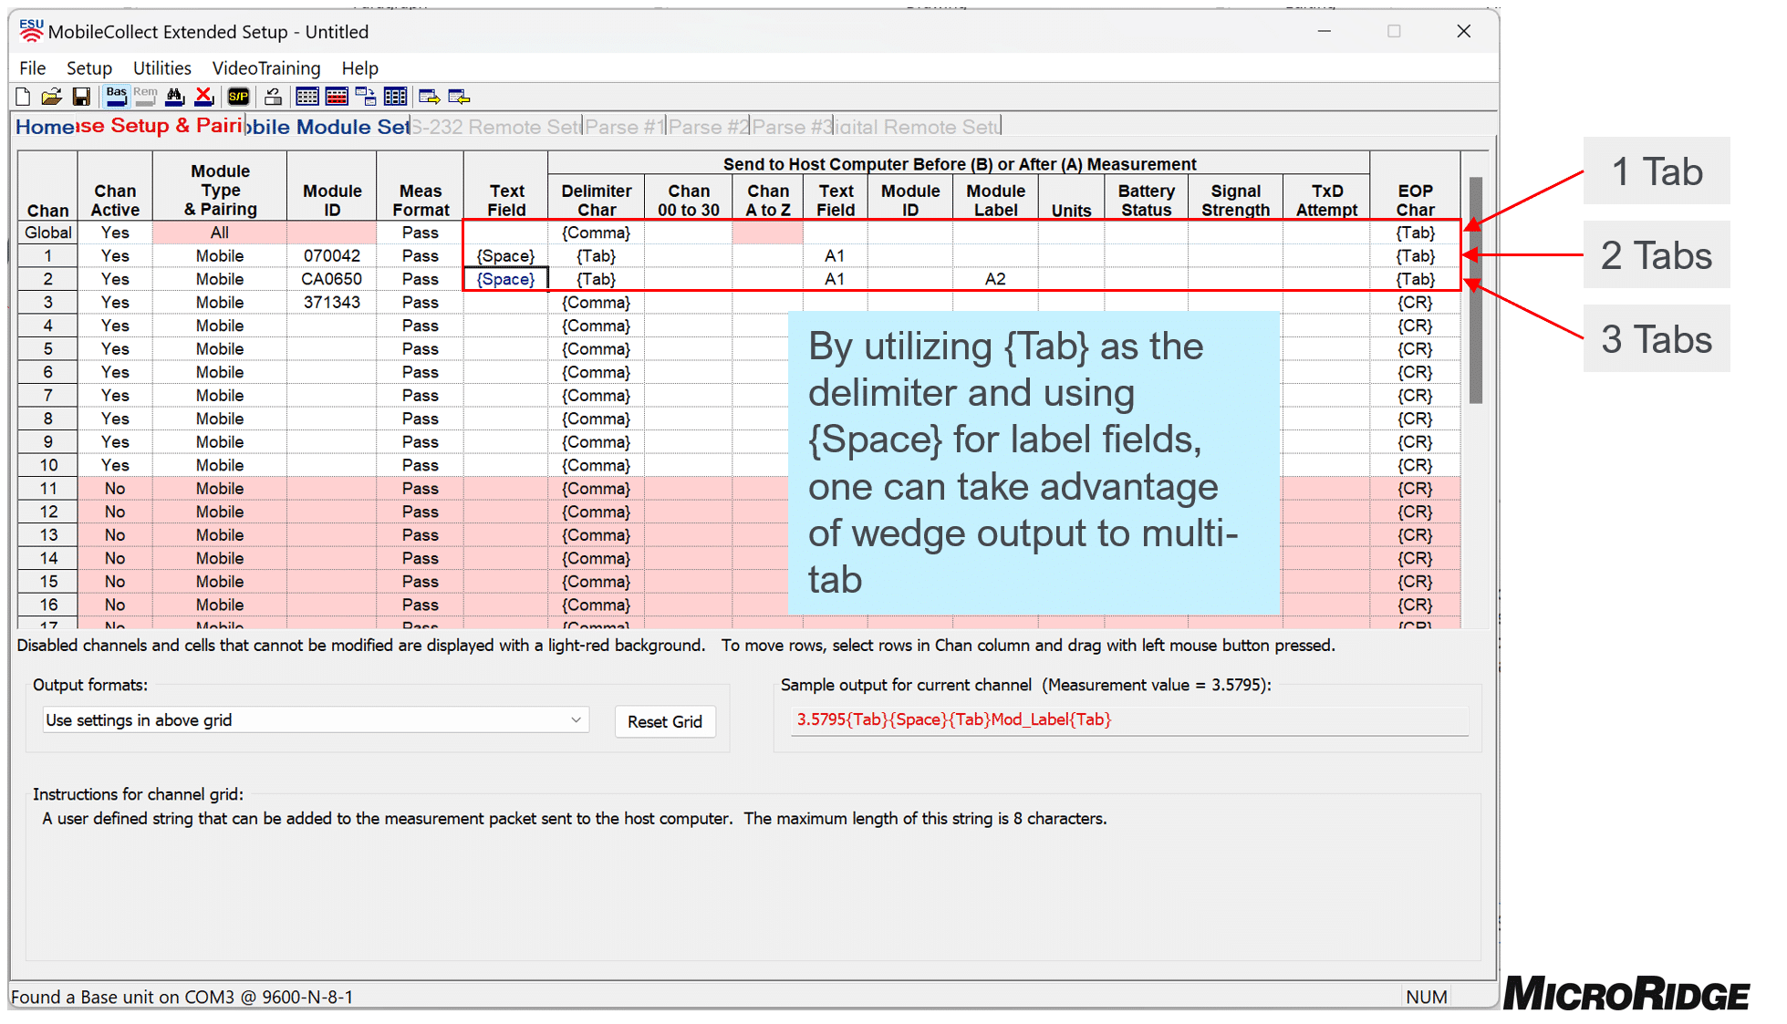The image size is (1787, 1024).
Task: Open a setup file via folder icon
Action: [52, 97]
